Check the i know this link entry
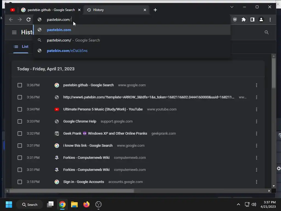The width and height of the screenshot is (281, 211). tap(20, 146)
